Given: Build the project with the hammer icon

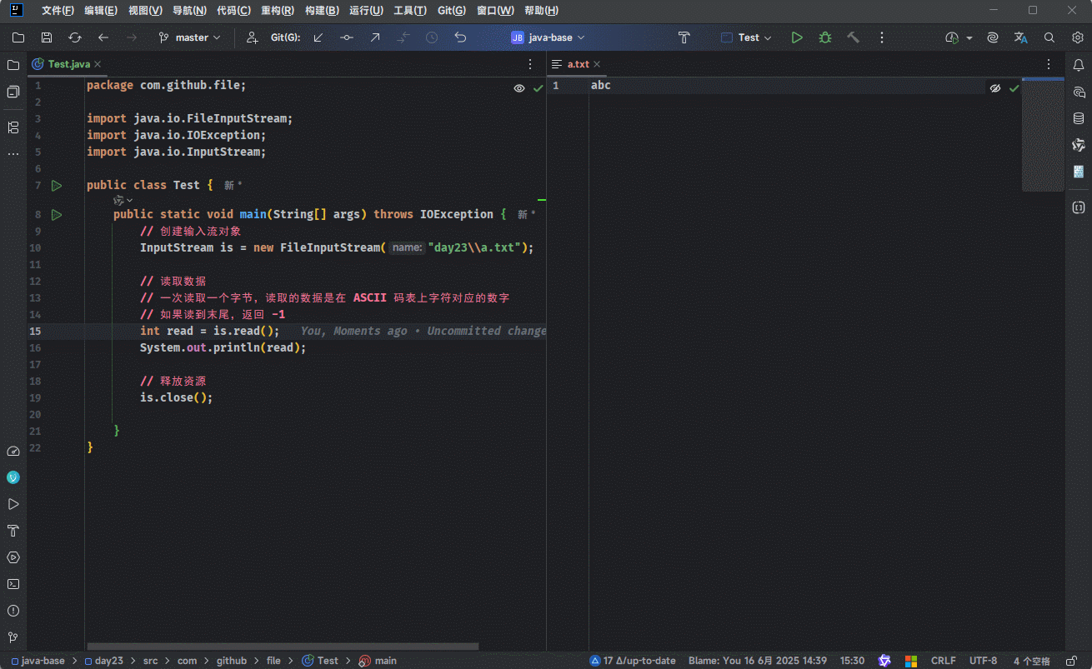Looking at the screenshot, I should click(x=853, y=37).
